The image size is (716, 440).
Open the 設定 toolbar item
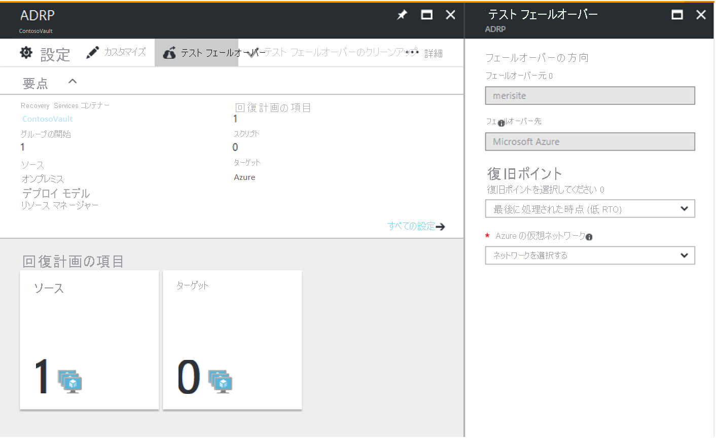tap(45, 53)
